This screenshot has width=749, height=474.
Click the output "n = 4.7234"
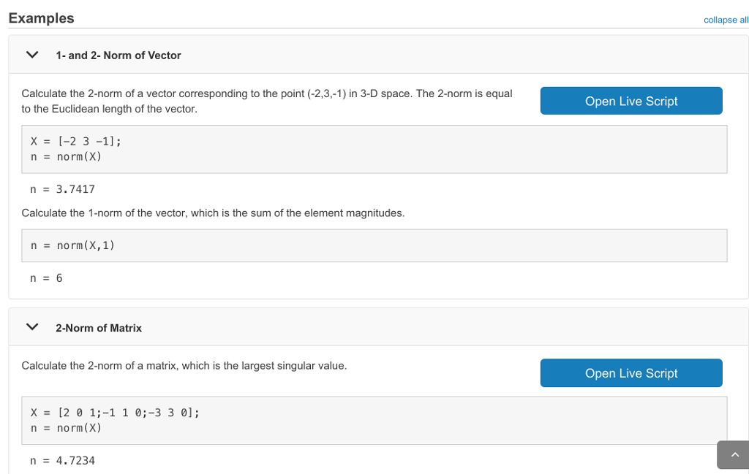pyautogui.click(x=62, y=461)
